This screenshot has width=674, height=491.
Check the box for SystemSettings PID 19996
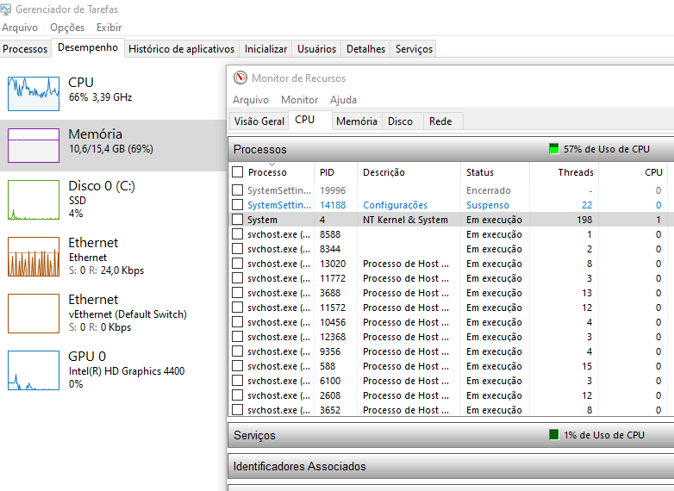(x=237, y=190)
